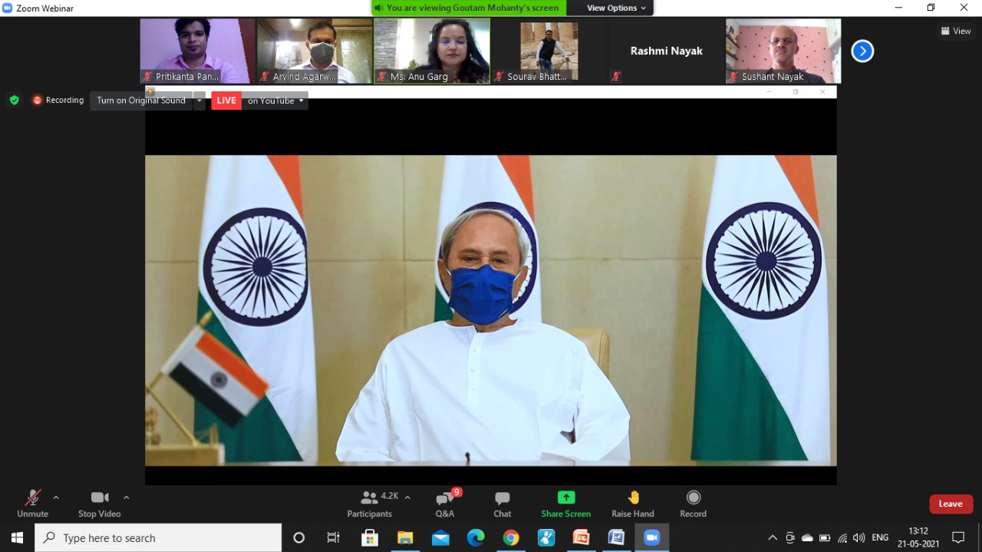Open OneDrive cloud tray icon
The image size is (982, 552).
pyautogui.click(x=807, y=537)
